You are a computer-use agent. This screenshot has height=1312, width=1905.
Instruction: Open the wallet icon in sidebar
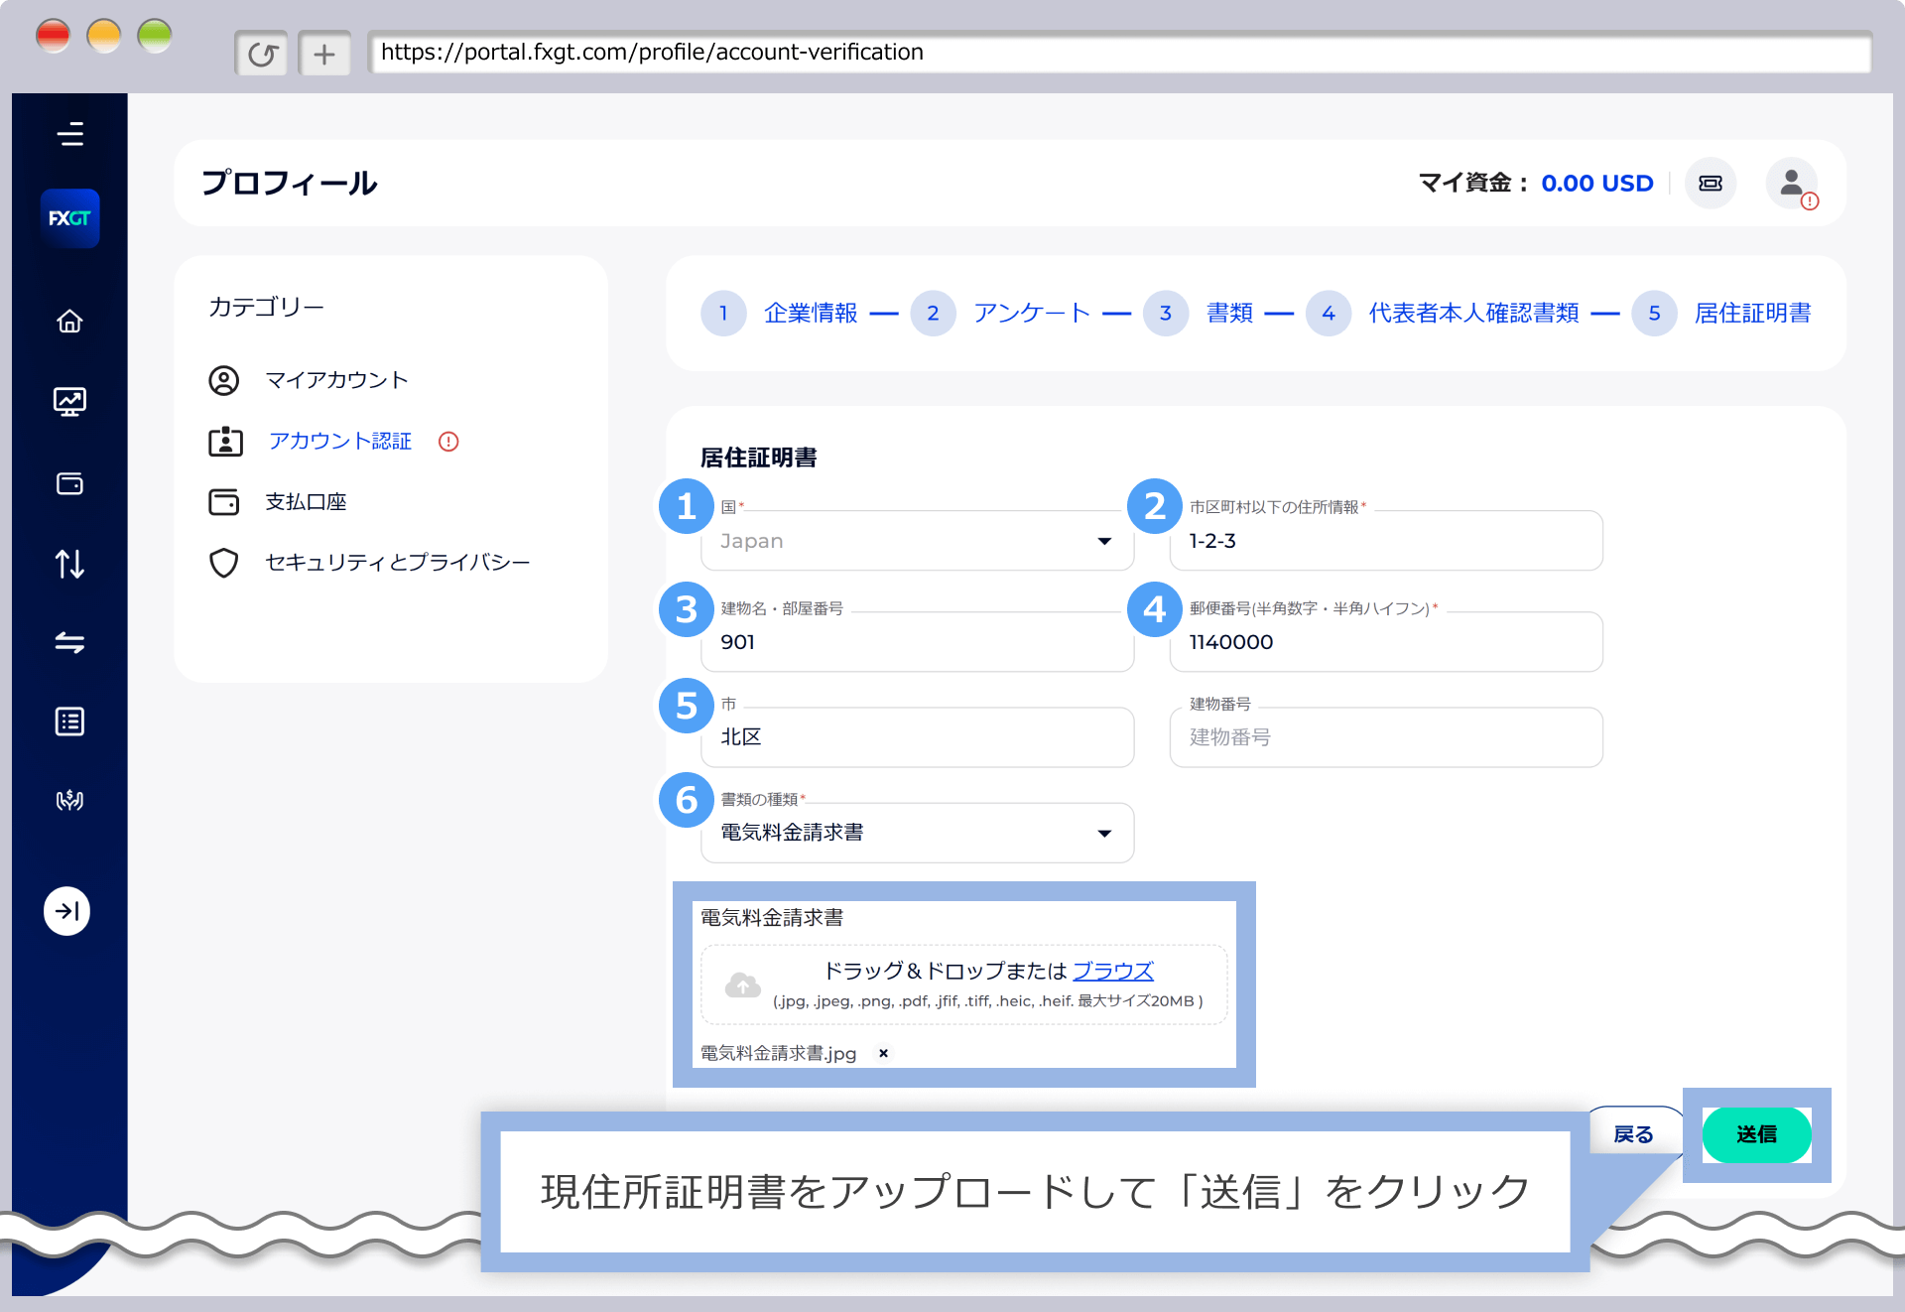point(69,484)
